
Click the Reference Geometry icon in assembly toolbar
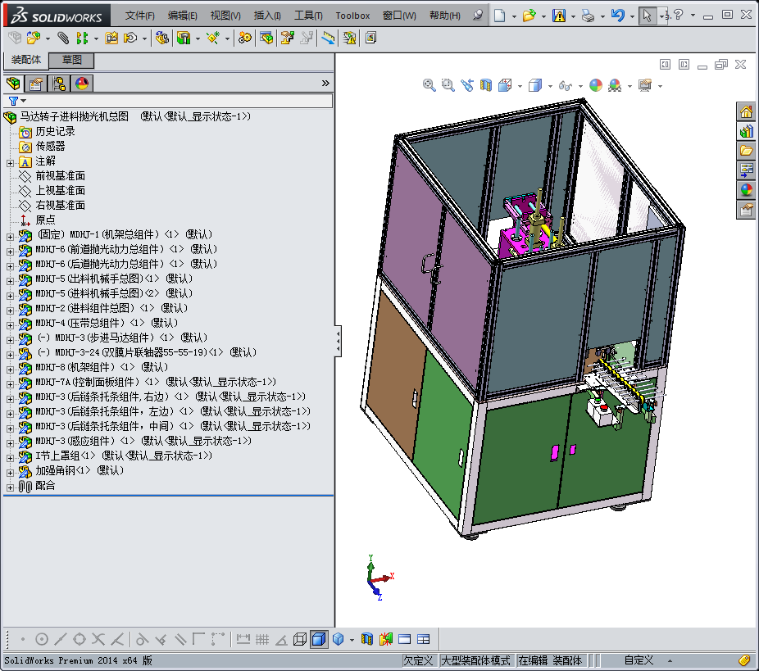coord(213,38)
